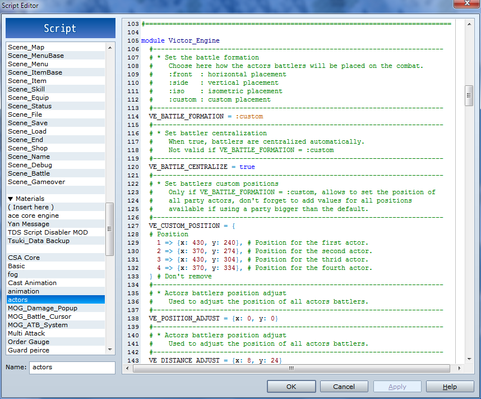Open the Cast Animation script
Image resolution: width=481 pixels, height=399 pixels.
(32, 283)
